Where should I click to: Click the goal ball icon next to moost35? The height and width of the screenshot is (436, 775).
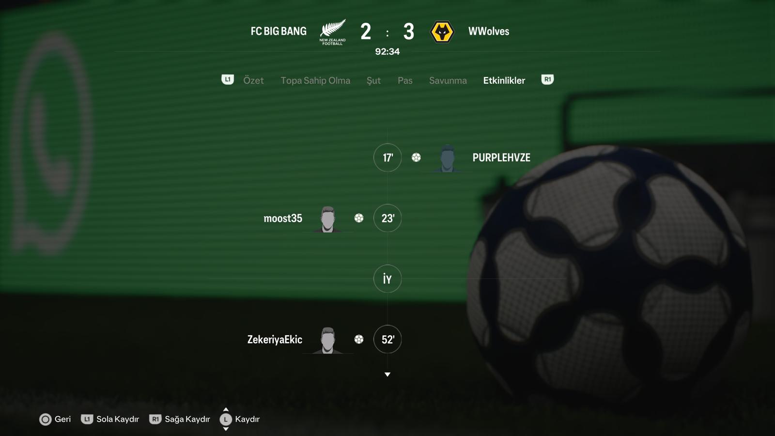[359, 218]
